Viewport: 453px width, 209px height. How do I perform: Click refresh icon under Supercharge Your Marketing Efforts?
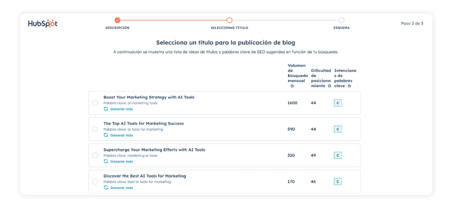(106, 161)
